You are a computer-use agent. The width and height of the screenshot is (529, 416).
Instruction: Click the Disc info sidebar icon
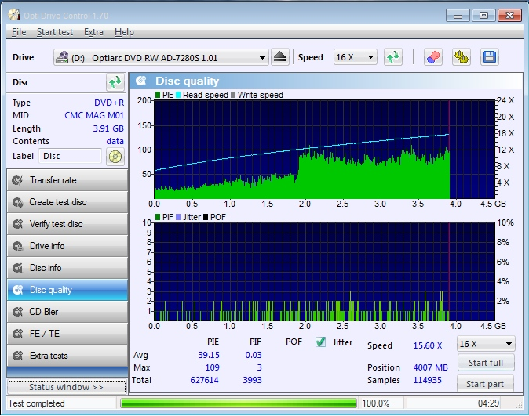click(x=17, y=268)
